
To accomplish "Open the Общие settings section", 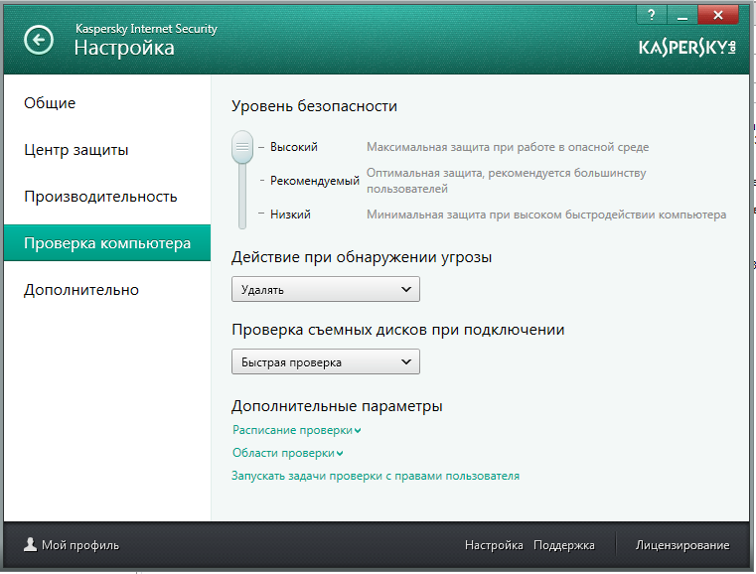I will tap(50, 103).
